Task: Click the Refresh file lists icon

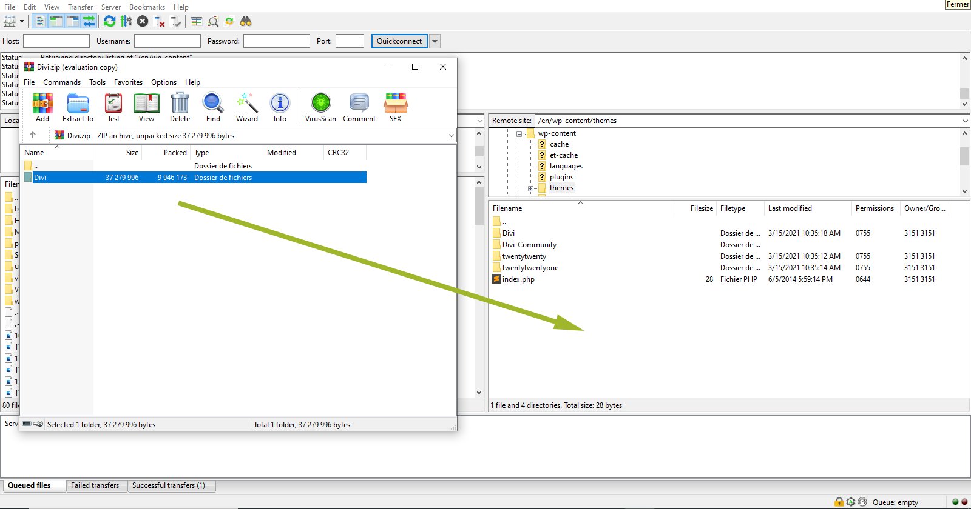Action: 109,21
